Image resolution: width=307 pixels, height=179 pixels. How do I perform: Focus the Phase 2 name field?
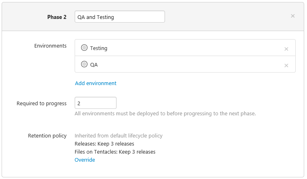coord(119,17)
